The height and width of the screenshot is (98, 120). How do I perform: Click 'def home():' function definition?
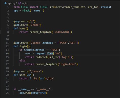pos(22,28)
